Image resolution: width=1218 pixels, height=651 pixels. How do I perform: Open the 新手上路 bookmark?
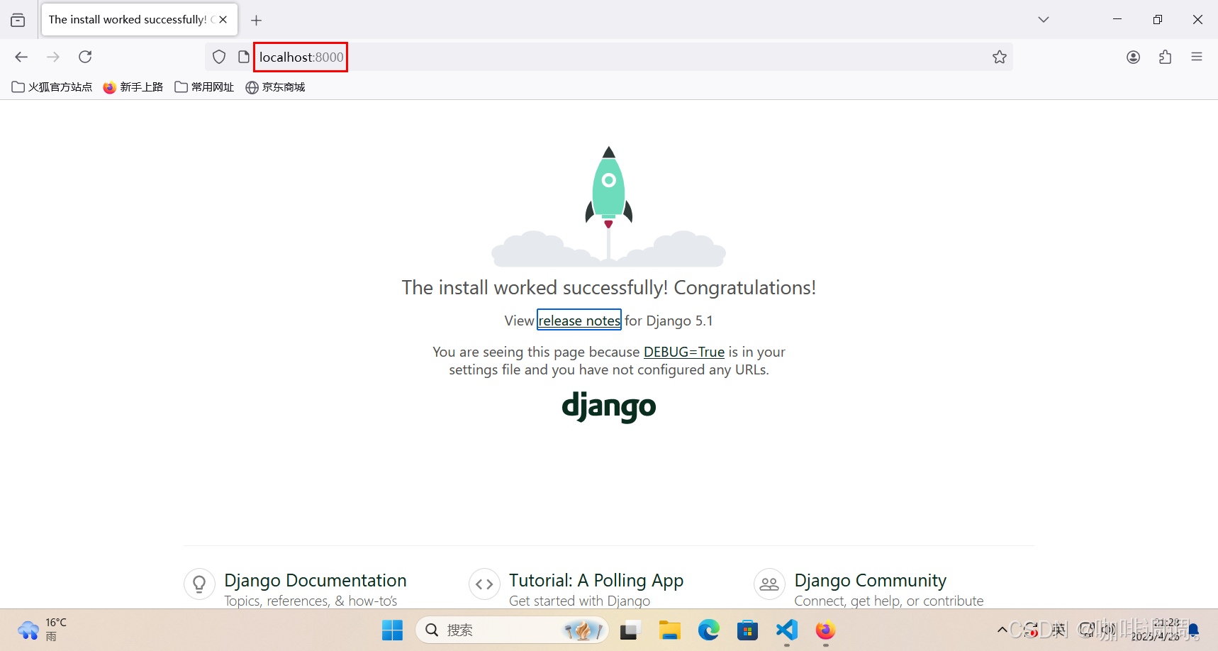(x=133, y=87)
